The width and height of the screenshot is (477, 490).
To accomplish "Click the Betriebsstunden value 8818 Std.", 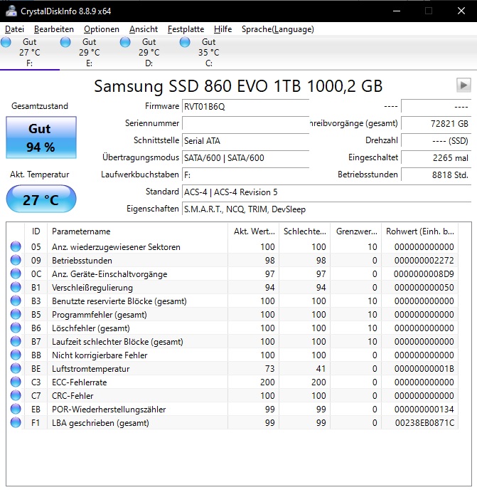I will (436, 174).
